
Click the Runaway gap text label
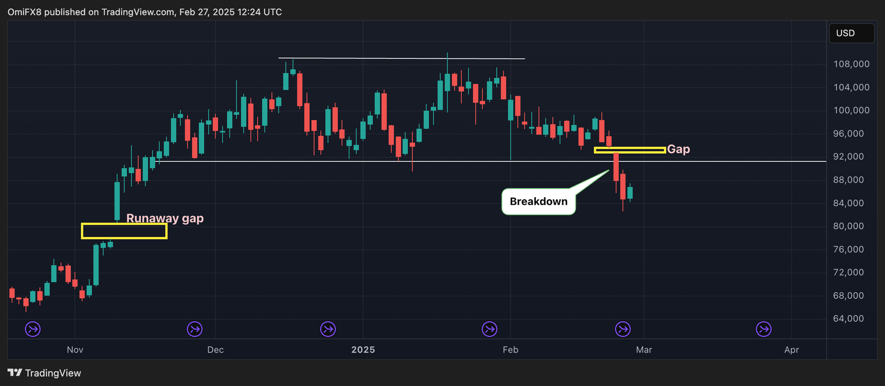165,218
